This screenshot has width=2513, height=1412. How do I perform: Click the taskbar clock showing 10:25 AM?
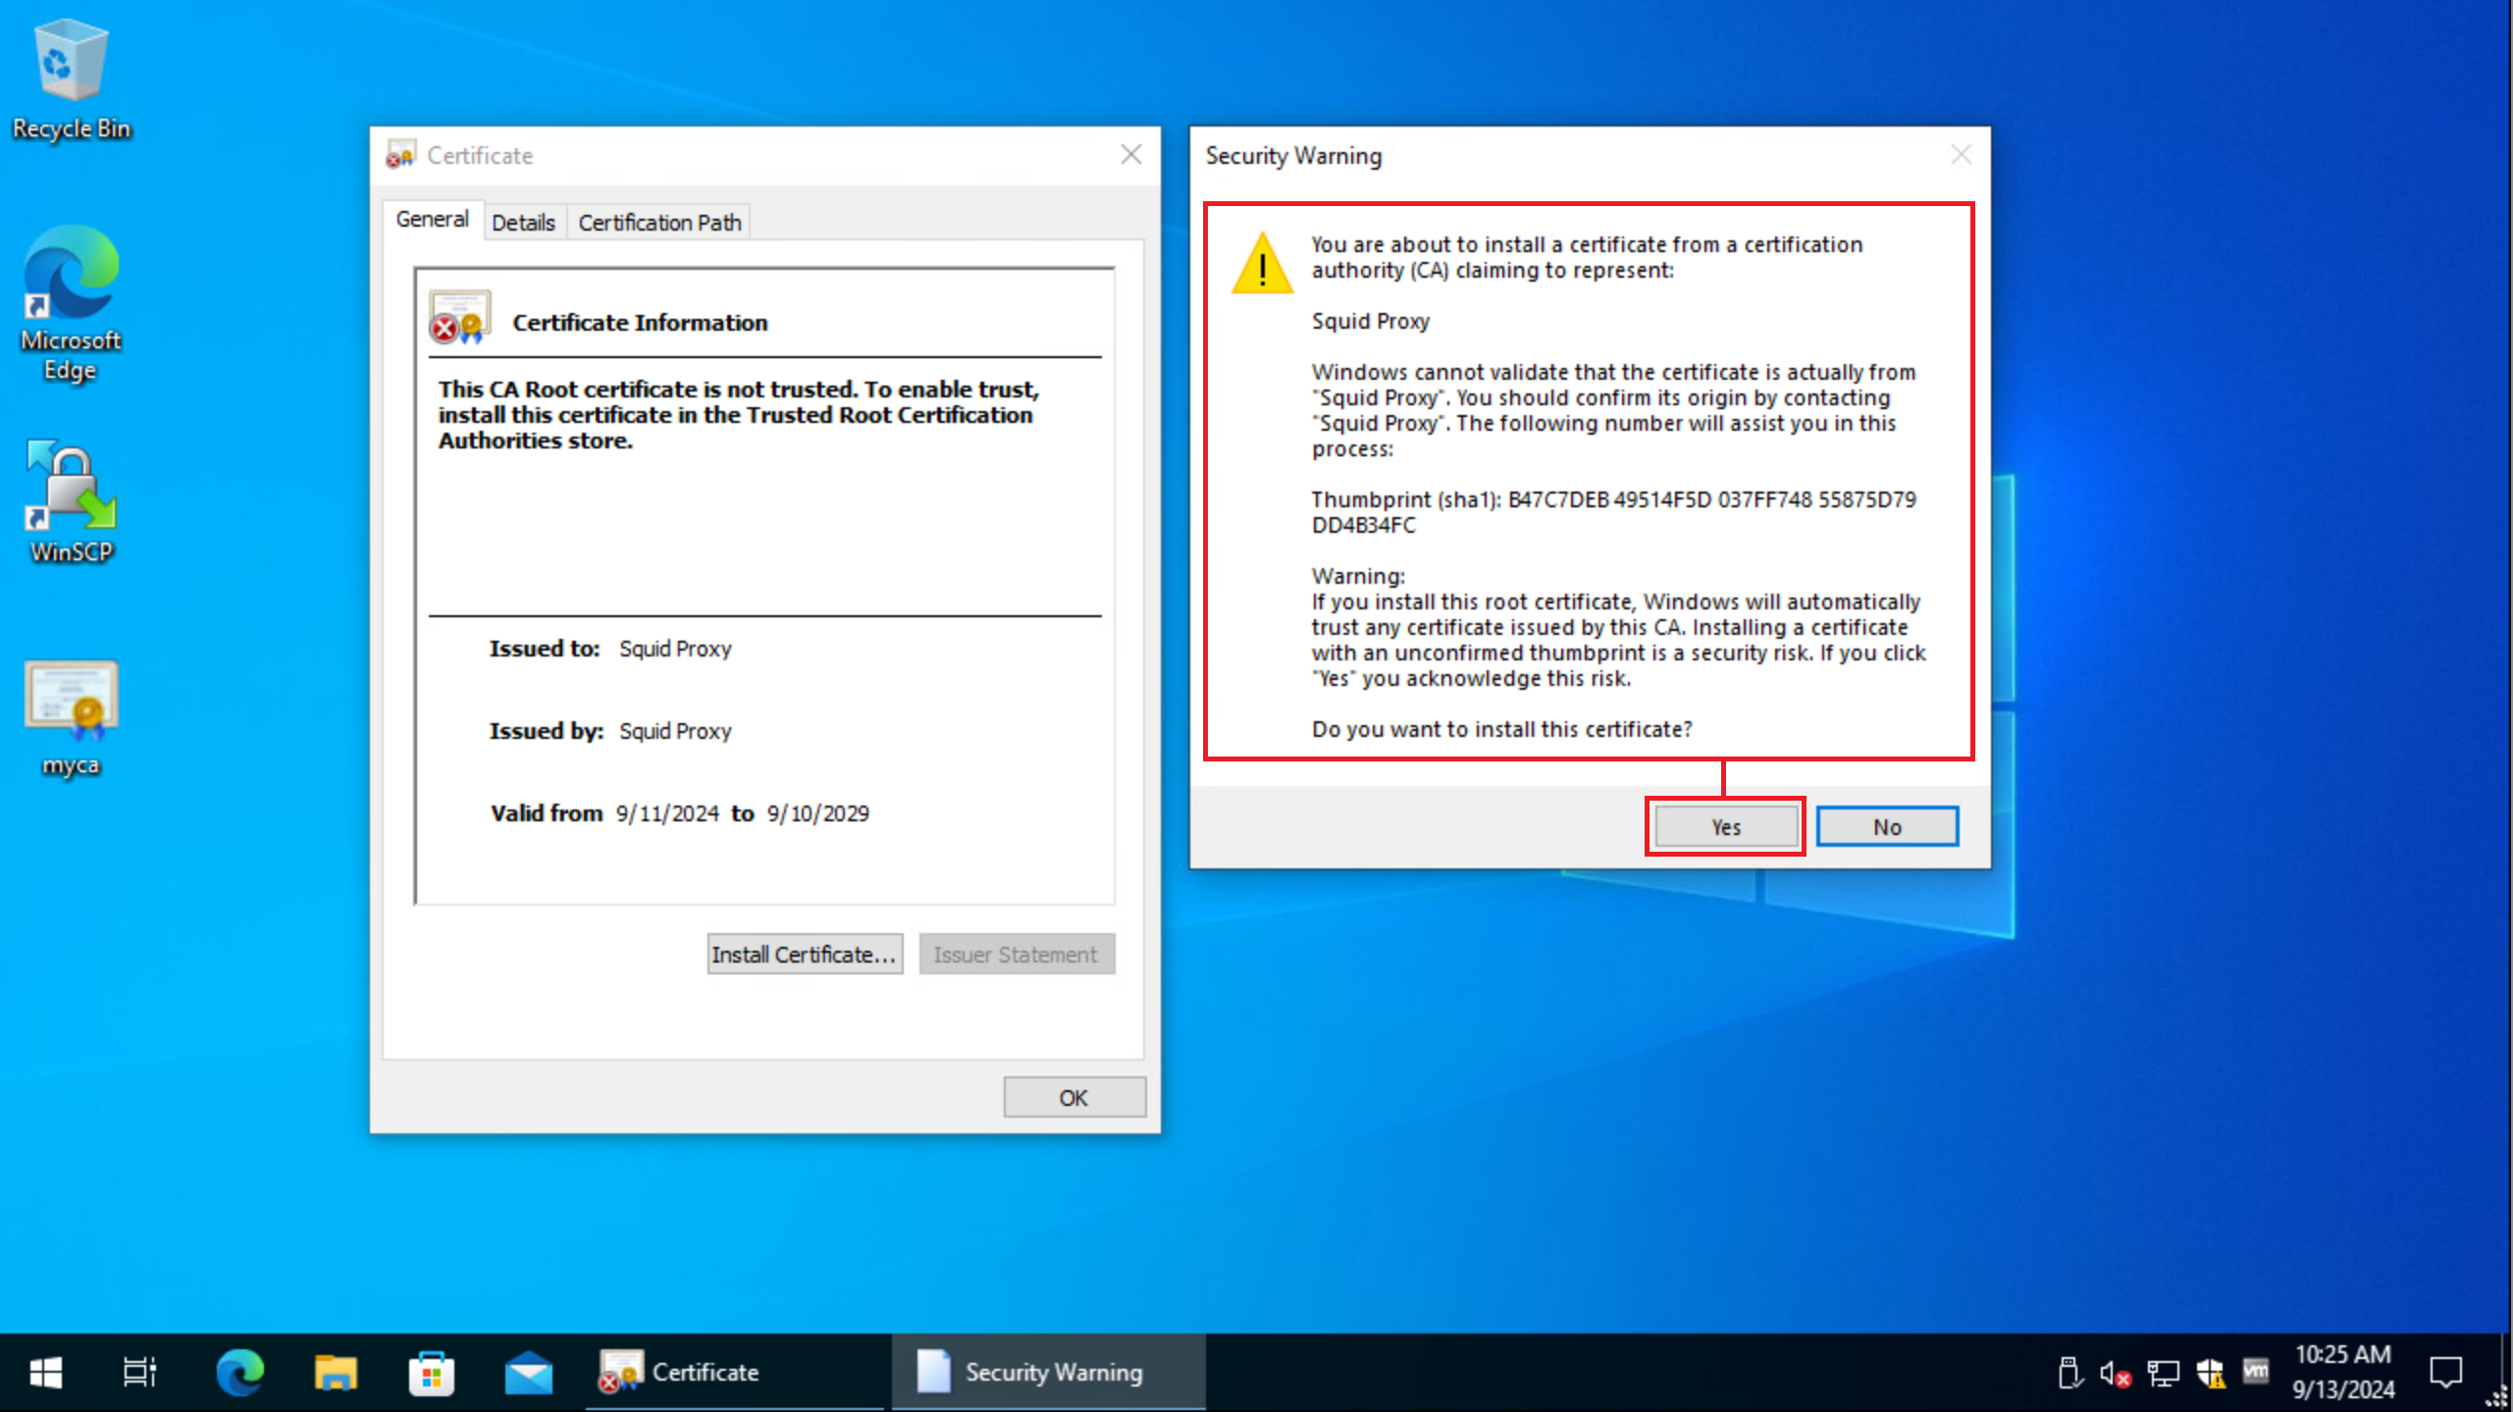pyautogui.click(x=2343, y=1372)
